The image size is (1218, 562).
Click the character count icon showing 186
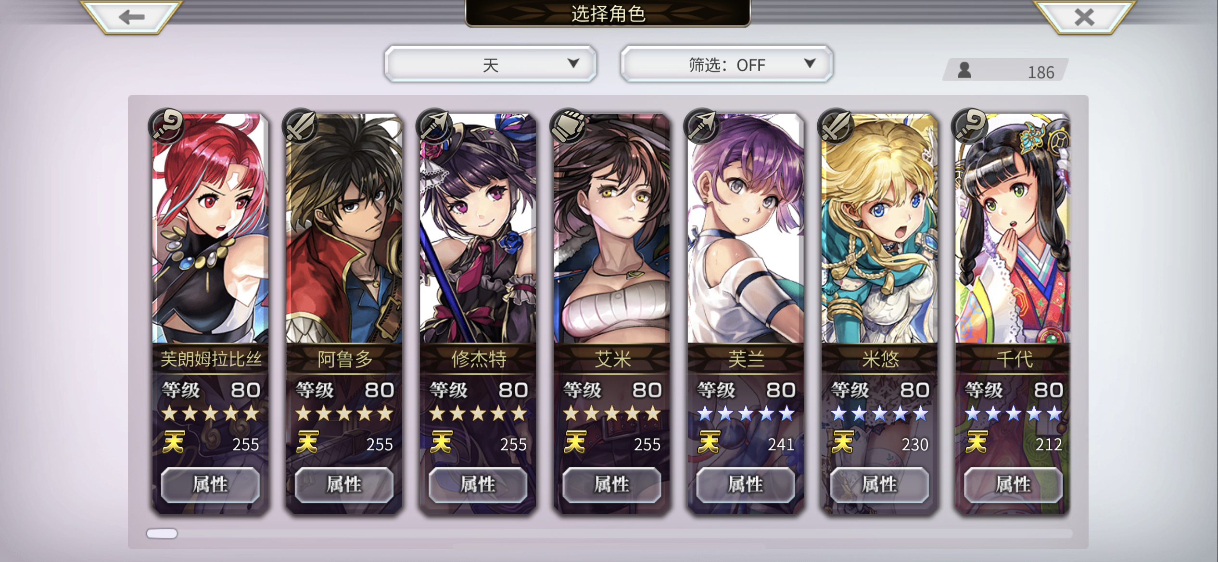(x=964, y=70)
